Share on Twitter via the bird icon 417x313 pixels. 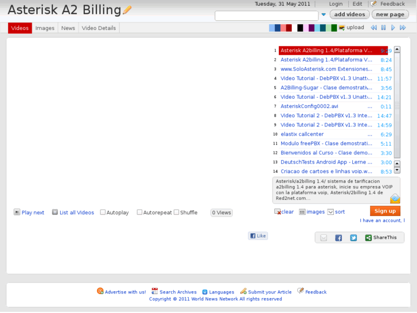(x=353, y=238)
